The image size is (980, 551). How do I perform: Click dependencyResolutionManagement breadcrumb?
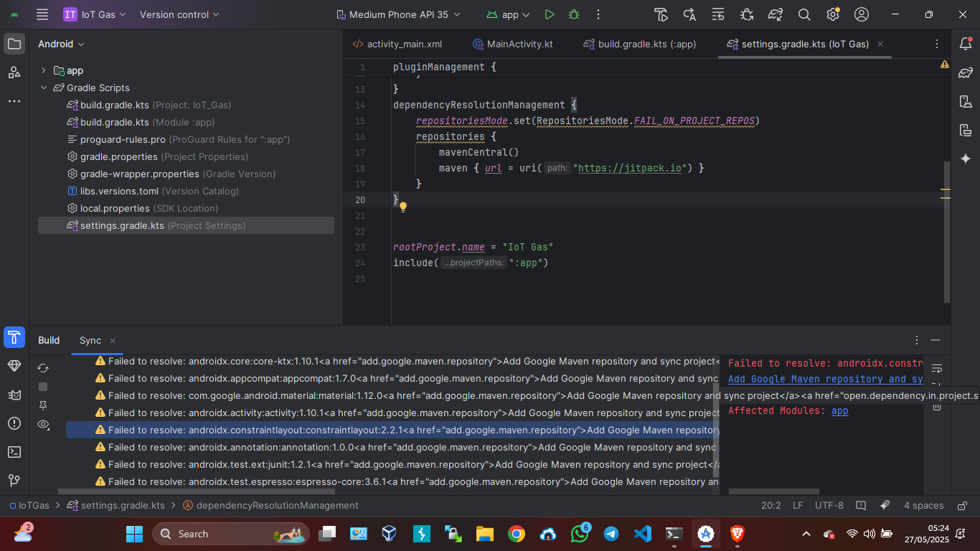click(x=270, y=505)
